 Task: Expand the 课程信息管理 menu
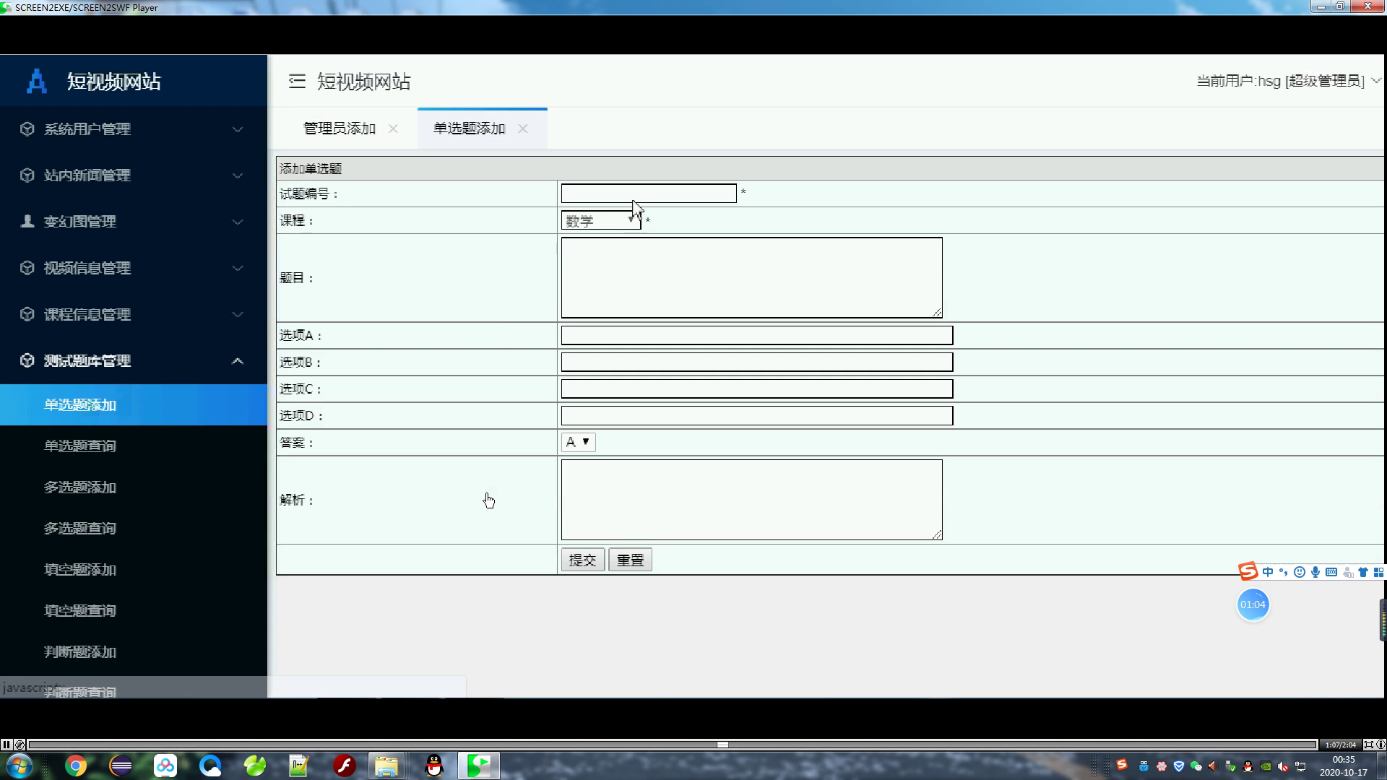(x=134, y=314)
